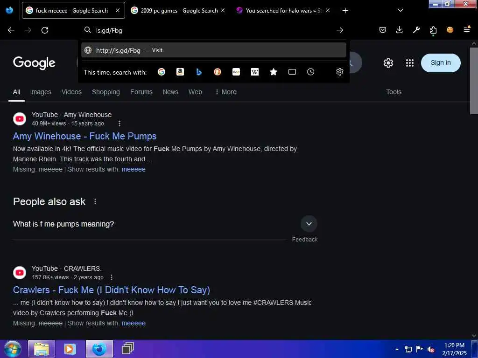Viewport: 478px width, 358px height.
Task: Expand the More search filters menu
Action: (226, 92)
